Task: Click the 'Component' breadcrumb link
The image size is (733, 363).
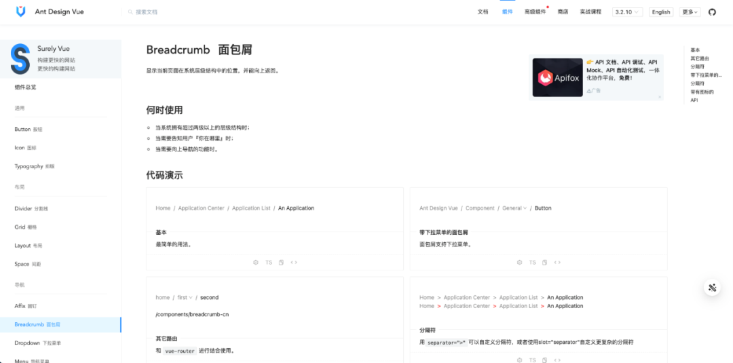Action: point(480,208)
